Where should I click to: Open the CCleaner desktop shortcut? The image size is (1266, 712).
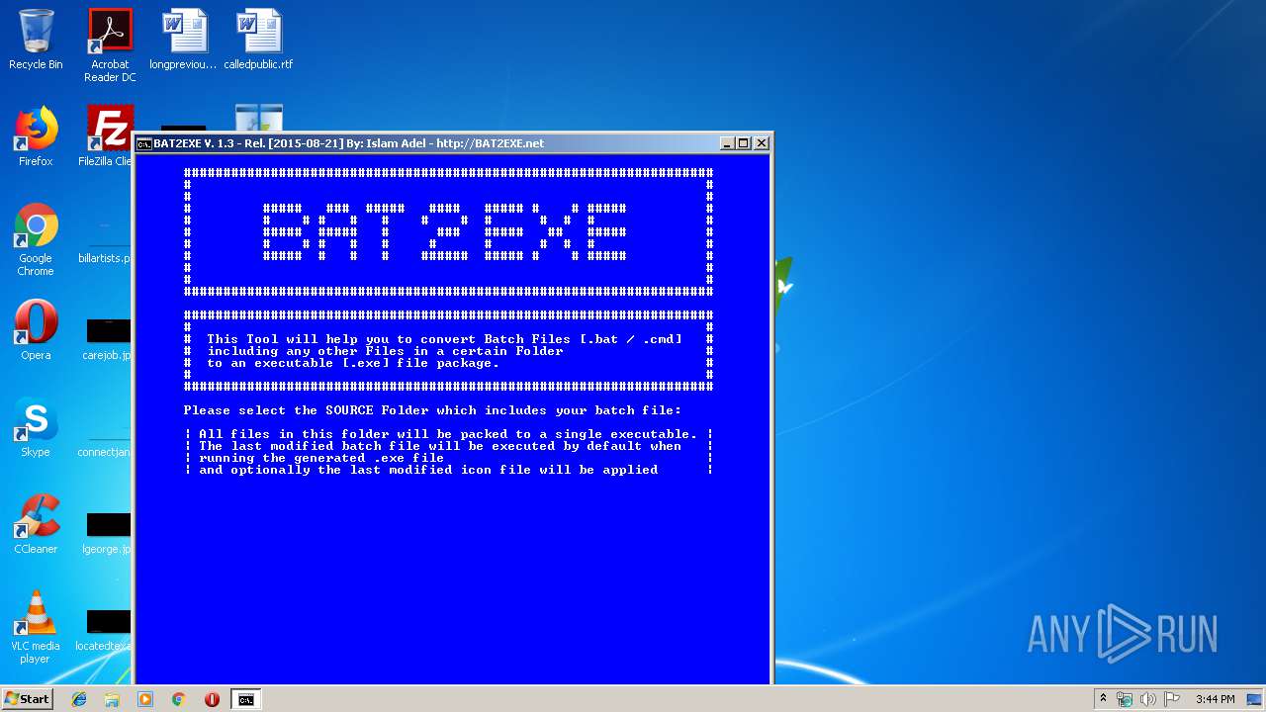[36, 524]
